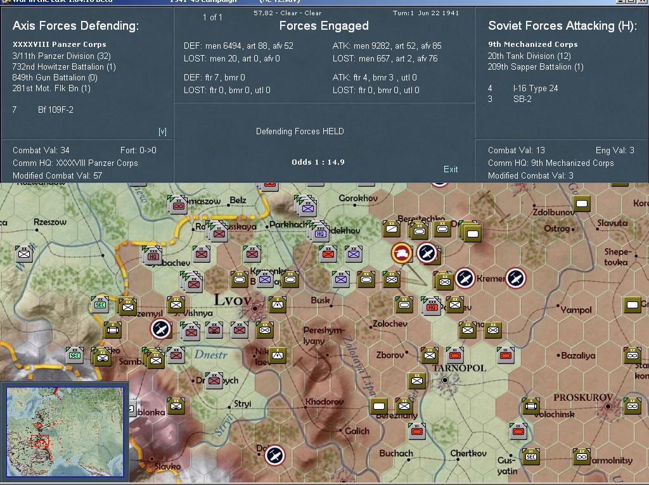Image resolution: width=649 pixels, height=485 pixels.
Task: Select the air mission icon beside the battle marker
Action: point(427,253)
